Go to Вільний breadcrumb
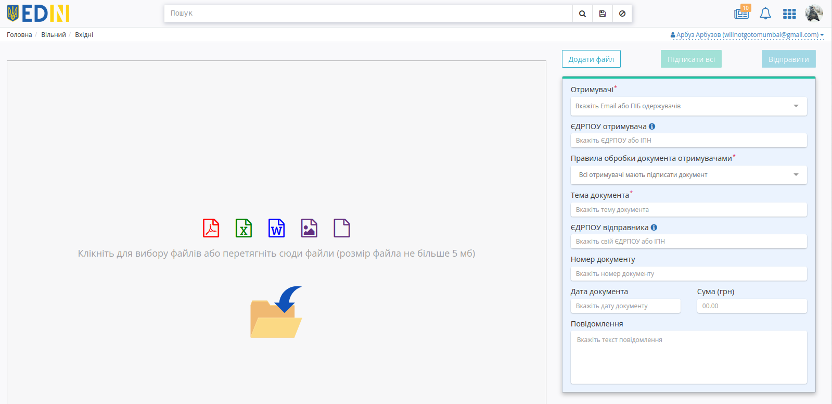 pyautogui.click(x=54, y=35)
